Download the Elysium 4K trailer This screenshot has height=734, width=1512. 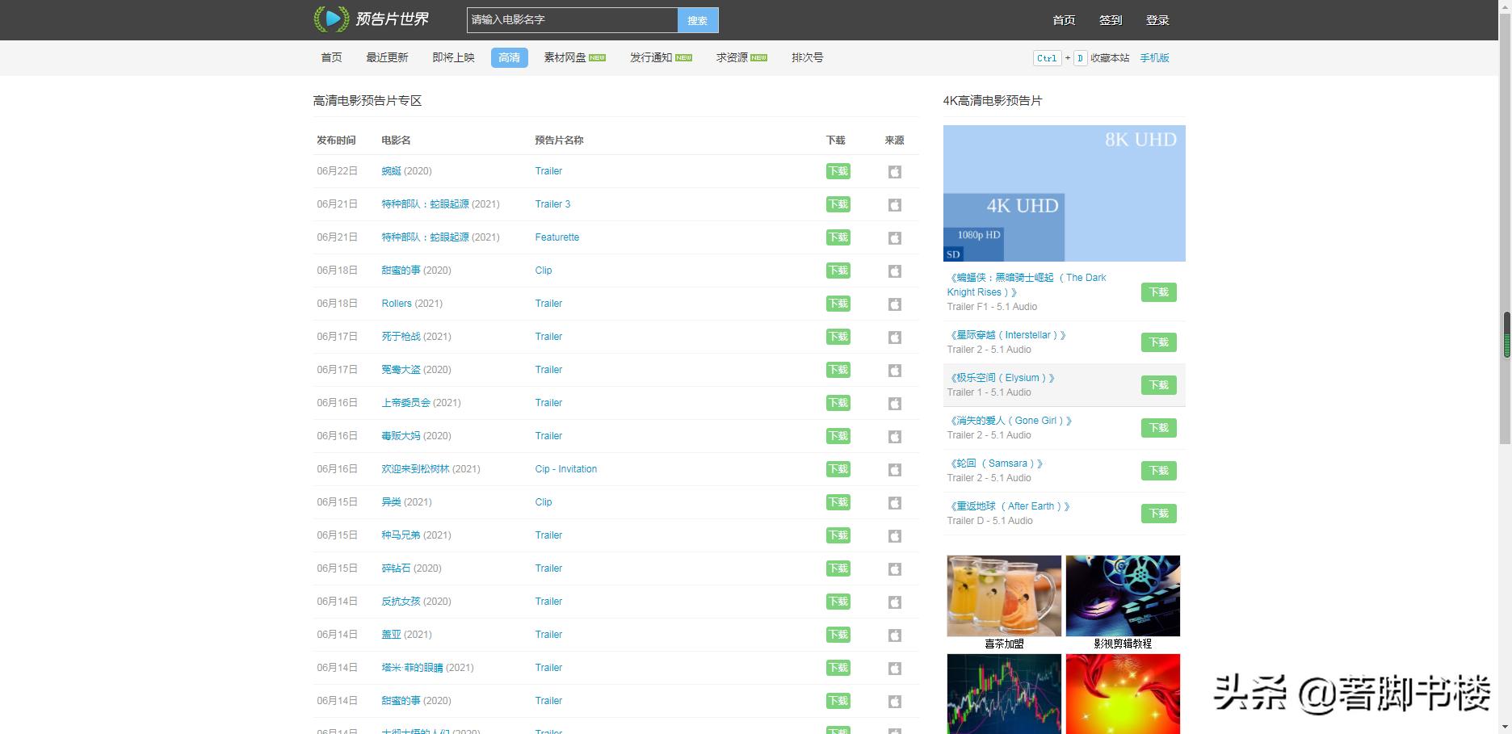(1159, 385)
